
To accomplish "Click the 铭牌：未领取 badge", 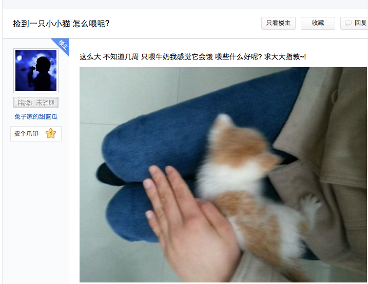I will (36, 103).
